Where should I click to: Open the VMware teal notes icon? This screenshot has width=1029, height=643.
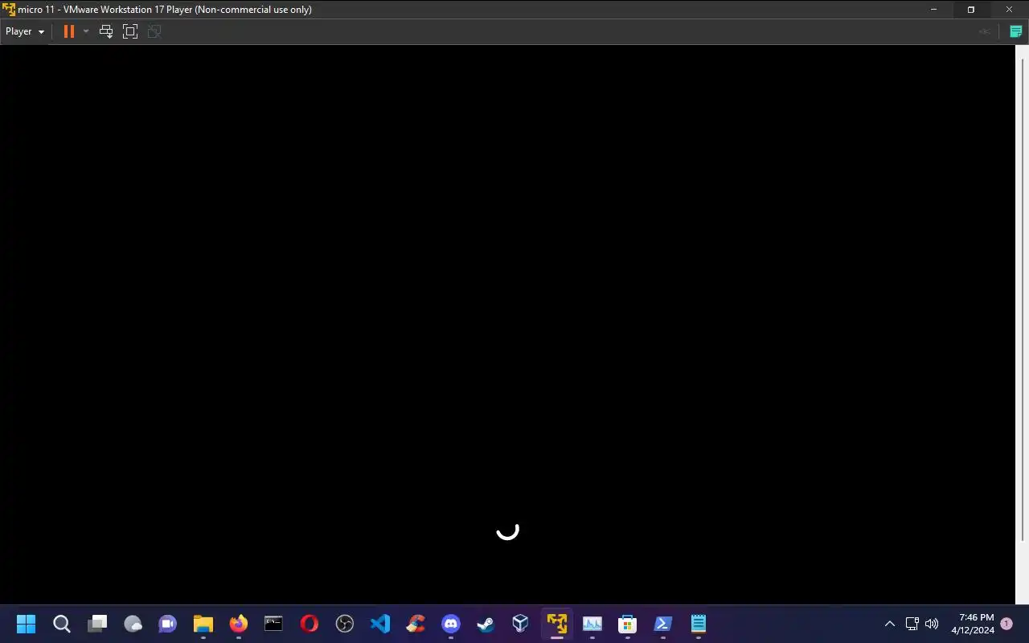(1016, 31)
